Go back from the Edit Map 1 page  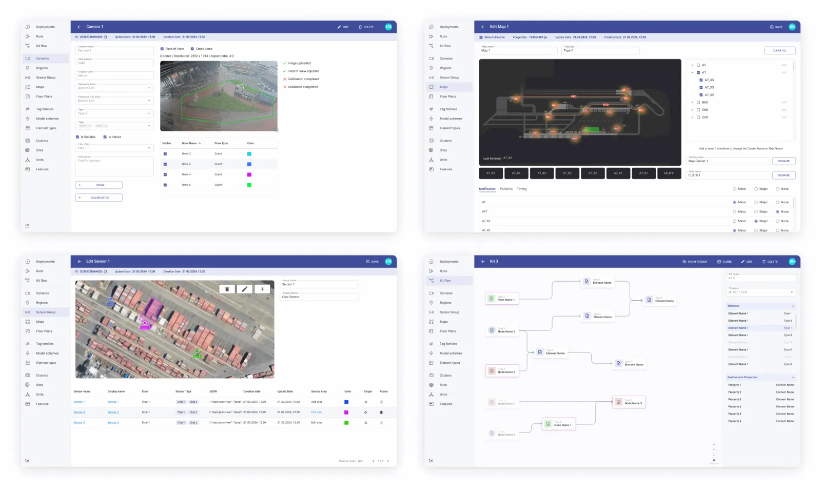click(483, 27)
